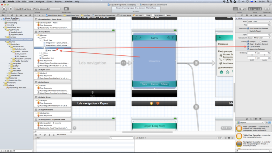The width and height of the screenshot is (272, 153).
Task: Click the debug console search field
Action: click(121, 138)
